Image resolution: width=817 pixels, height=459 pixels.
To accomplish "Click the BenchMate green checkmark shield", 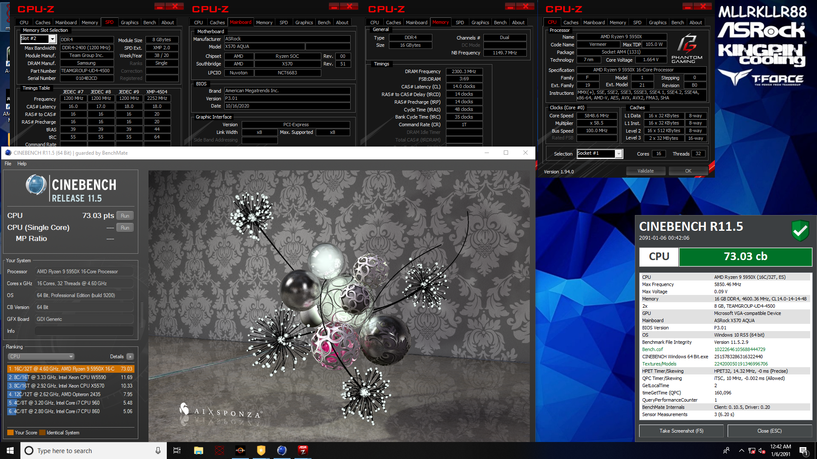I will coord(800,231).
